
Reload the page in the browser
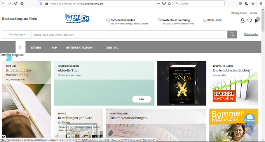point(16,3)
